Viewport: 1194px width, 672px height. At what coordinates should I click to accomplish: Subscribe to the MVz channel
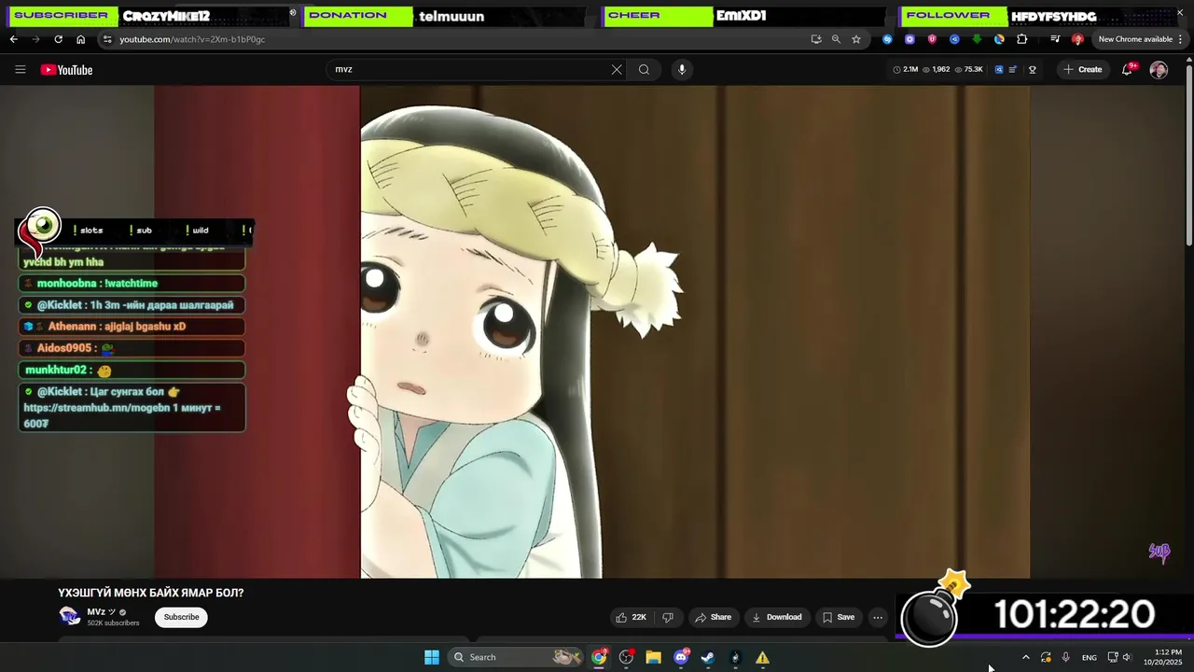click(x=181, y=617)
